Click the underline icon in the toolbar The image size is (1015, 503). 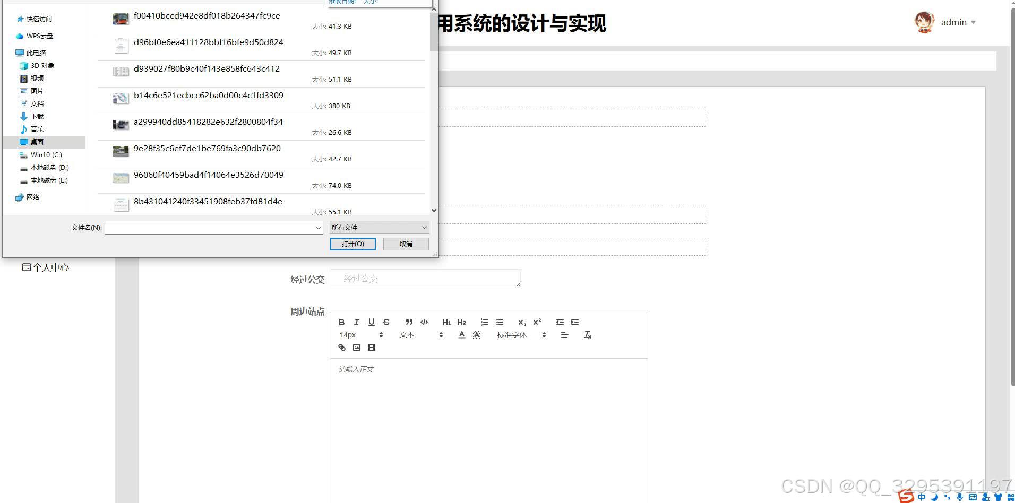coord(371,322)
